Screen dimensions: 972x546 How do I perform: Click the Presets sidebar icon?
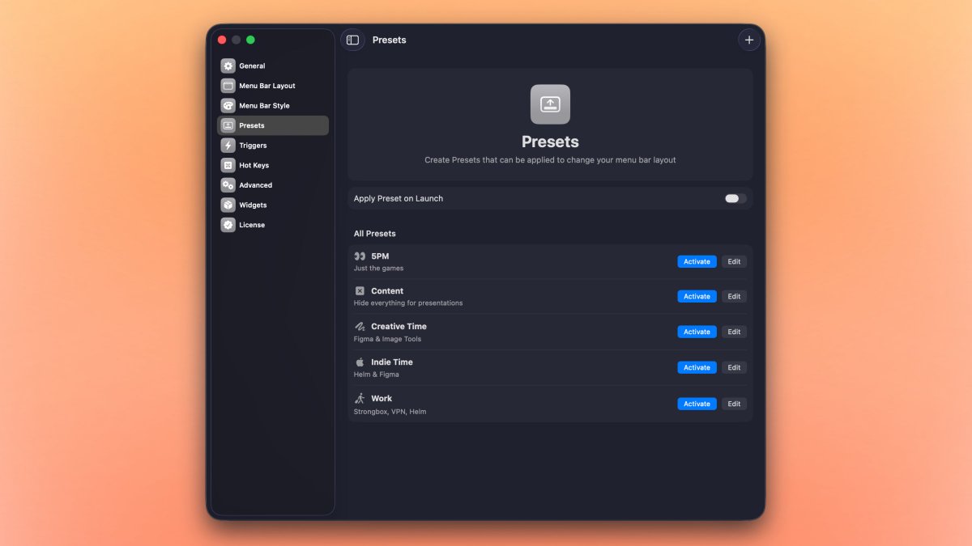[228, 125]
